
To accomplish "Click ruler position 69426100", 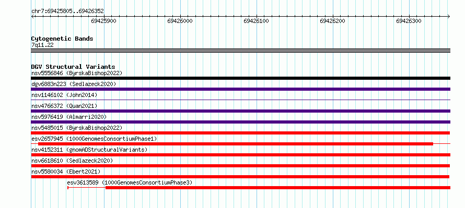I will coord(256,21).
